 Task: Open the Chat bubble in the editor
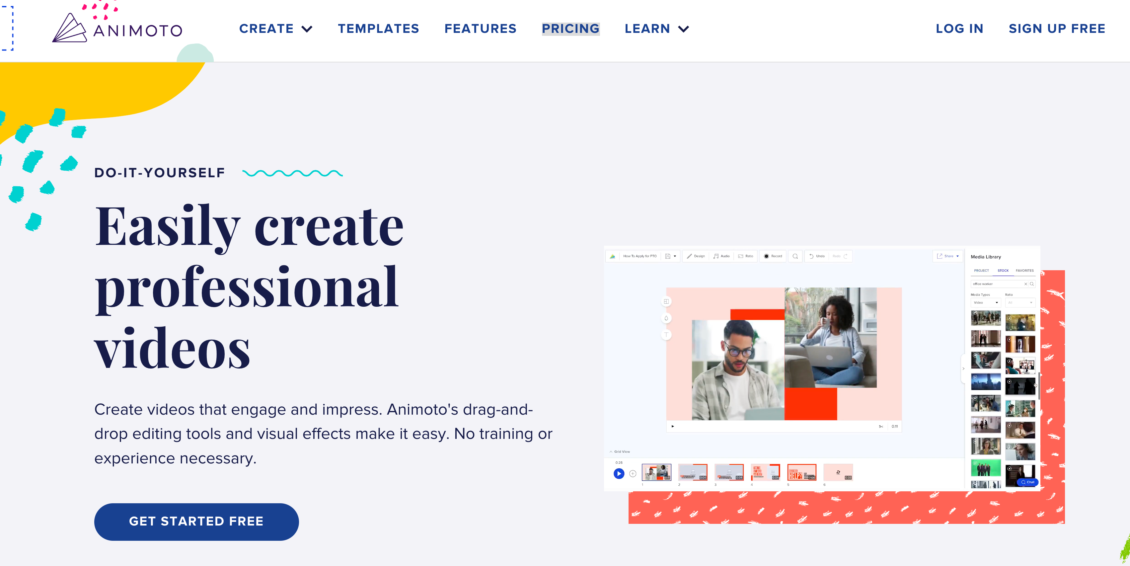1027,482
